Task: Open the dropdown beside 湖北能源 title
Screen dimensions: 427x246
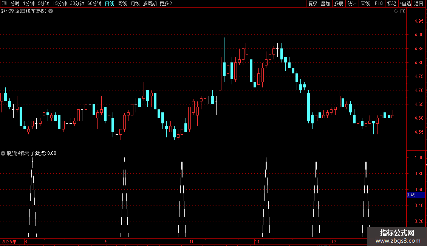Action: (x=51, y=11)
